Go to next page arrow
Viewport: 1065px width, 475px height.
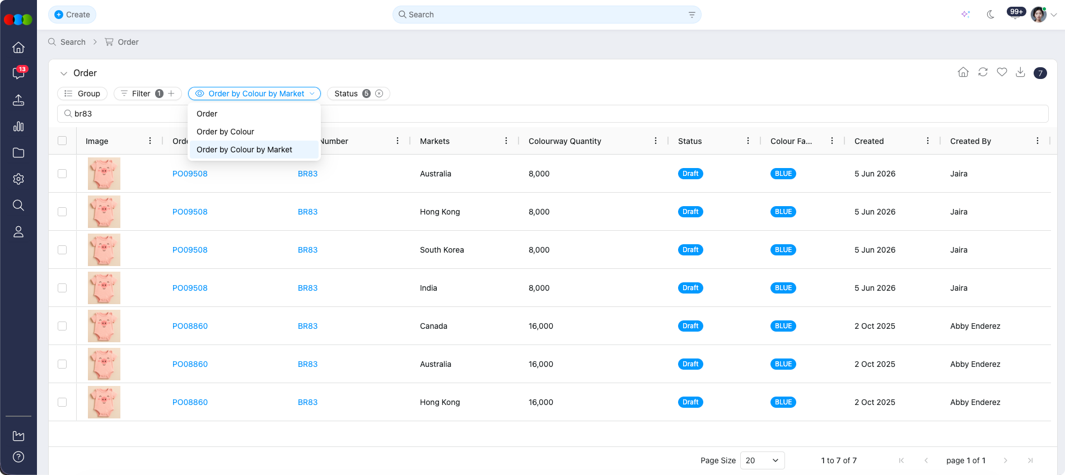click(1006, 460)
